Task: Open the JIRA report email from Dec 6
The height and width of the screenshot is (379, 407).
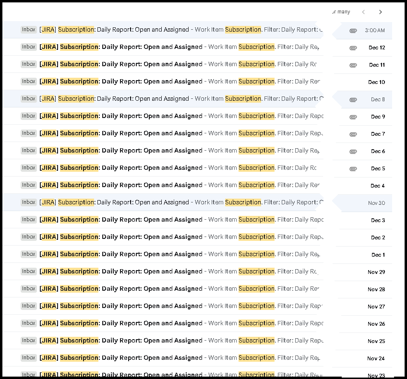Action: point(197,151)
